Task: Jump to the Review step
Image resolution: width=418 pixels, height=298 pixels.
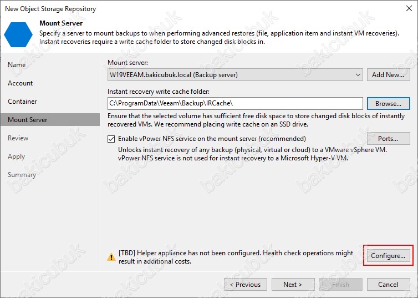Action: pos(18,138)
